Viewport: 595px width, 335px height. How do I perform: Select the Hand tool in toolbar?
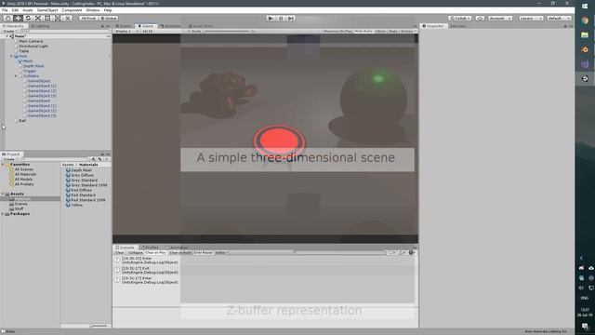8,18
